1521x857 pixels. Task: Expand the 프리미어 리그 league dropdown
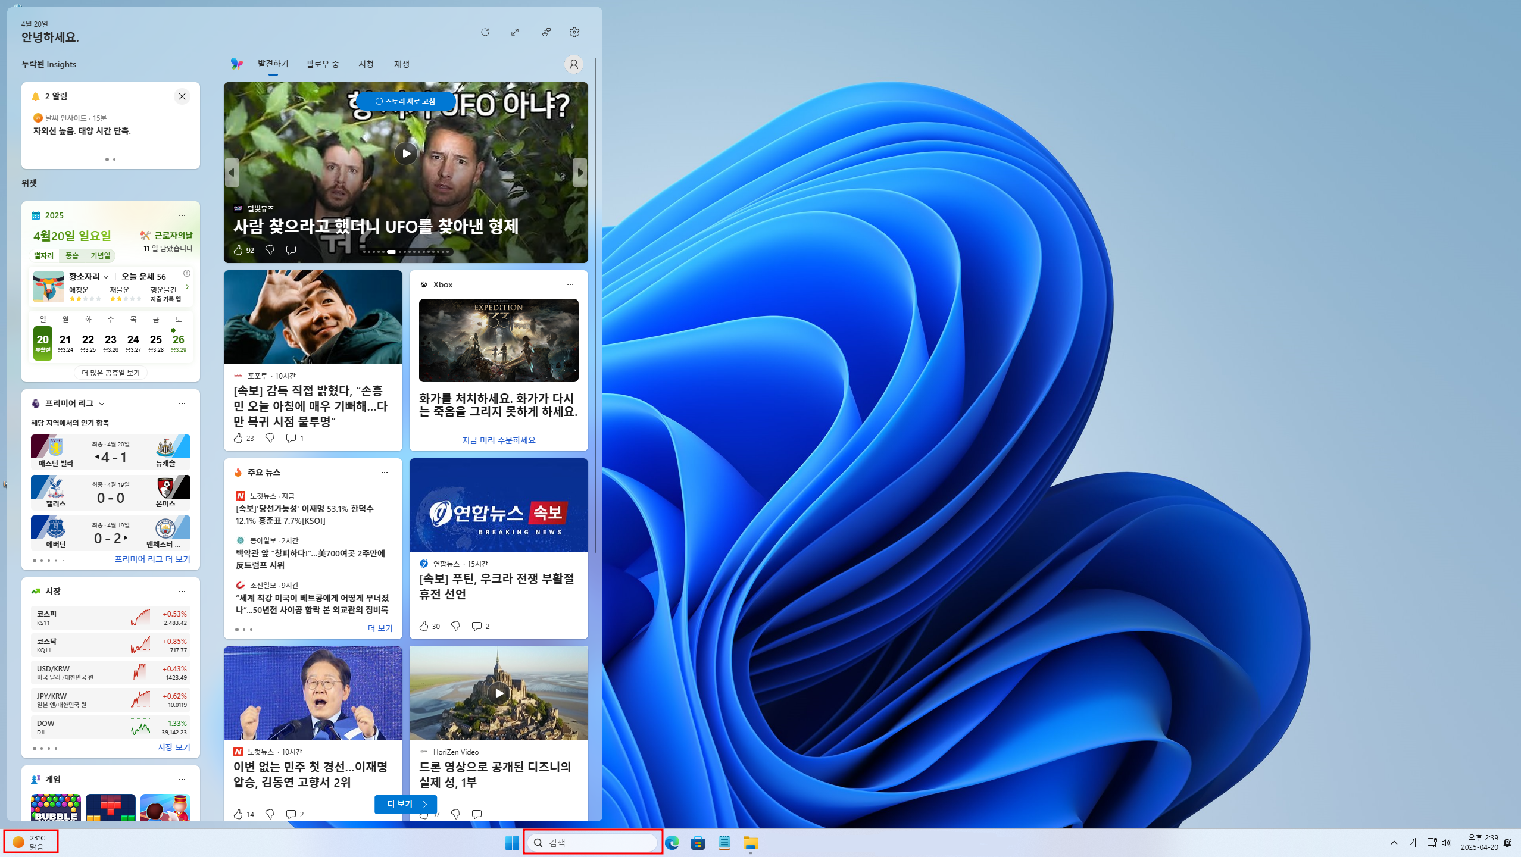pos(102,404)
